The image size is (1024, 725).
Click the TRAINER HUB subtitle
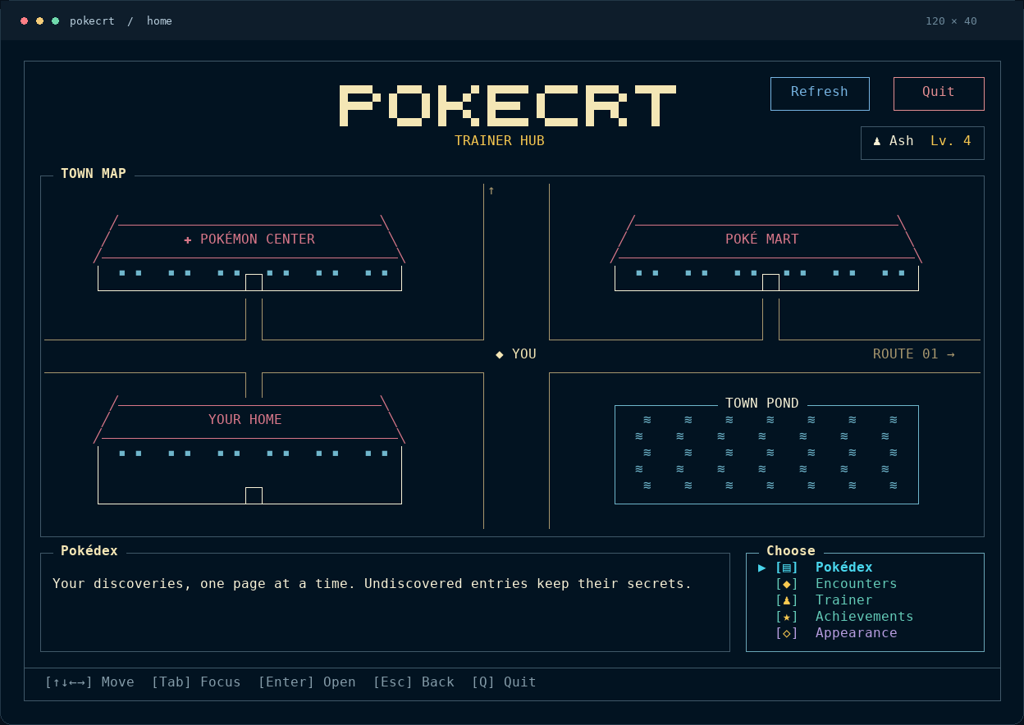(500, 141)
